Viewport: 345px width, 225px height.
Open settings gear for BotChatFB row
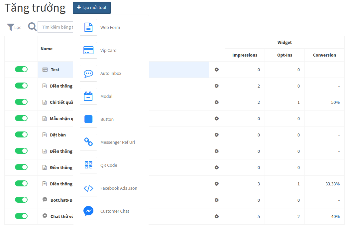[217, 200]
